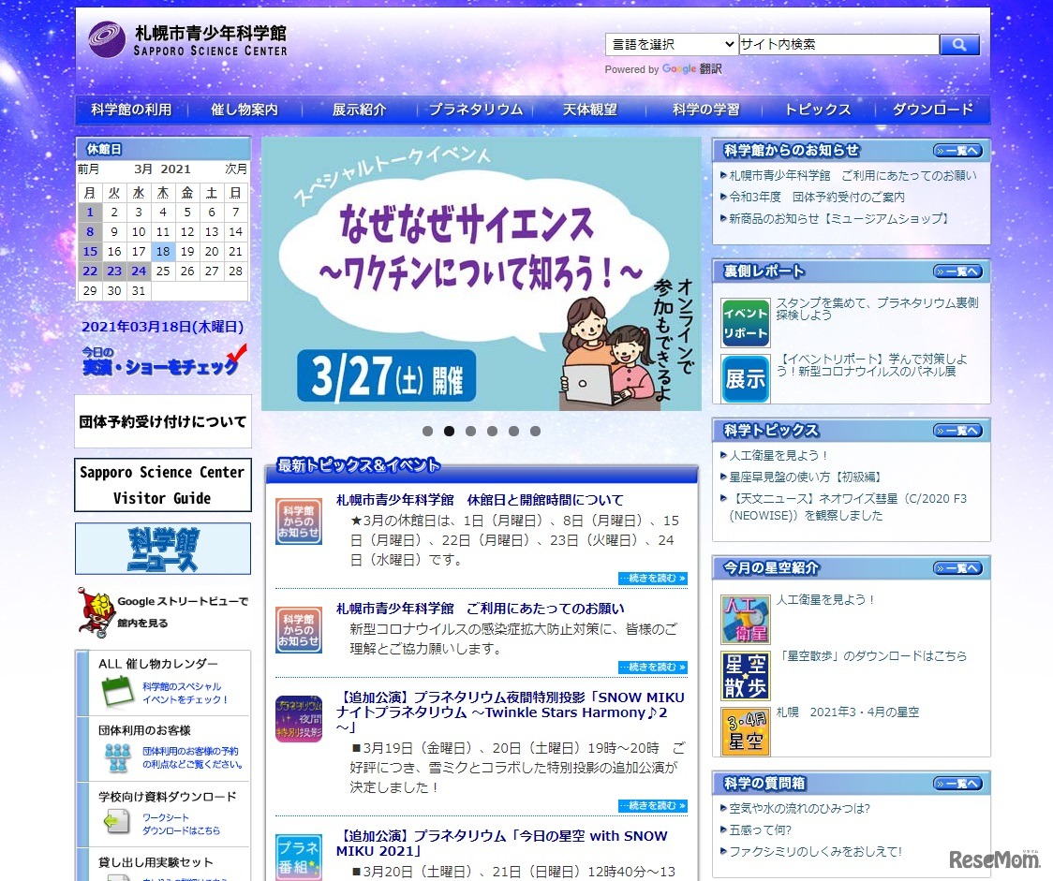Viewport: 1053px width, 881px height.
Task: Open 新商品のお知らせ ミュージアムショップ link
Action: (x=839, y=219)
